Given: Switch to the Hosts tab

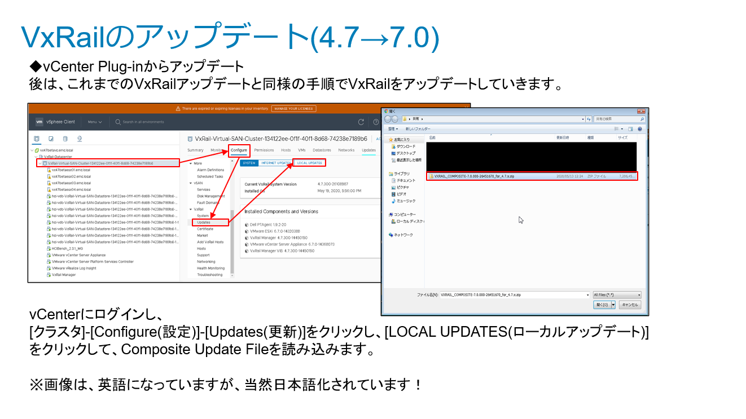Looking at the screenshot, I should click(286, 150).
